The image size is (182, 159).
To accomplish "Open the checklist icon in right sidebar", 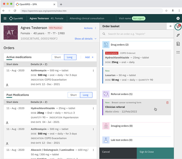I will 178,52.
